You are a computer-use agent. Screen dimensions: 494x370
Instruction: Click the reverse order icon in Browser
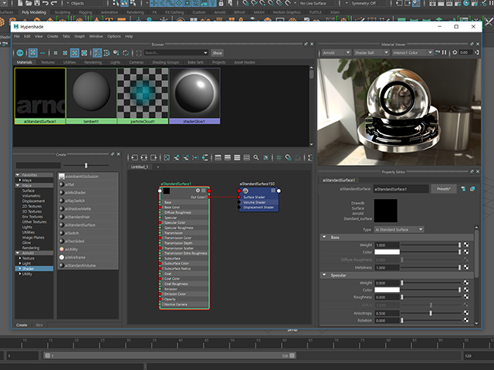pos(126,53)
